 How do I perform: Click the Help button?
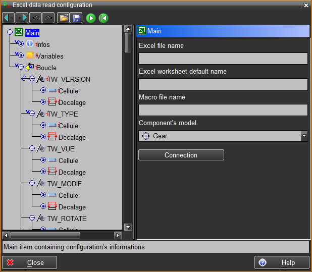tap(282, 262)
